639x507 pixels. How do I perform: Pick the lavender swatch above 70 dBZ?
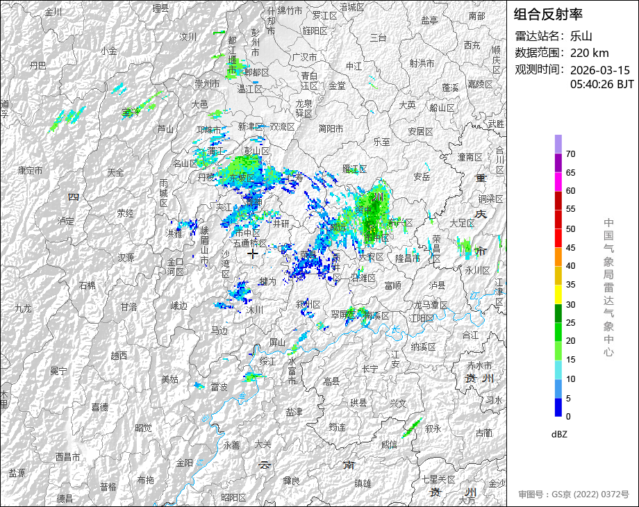point(558,144)
